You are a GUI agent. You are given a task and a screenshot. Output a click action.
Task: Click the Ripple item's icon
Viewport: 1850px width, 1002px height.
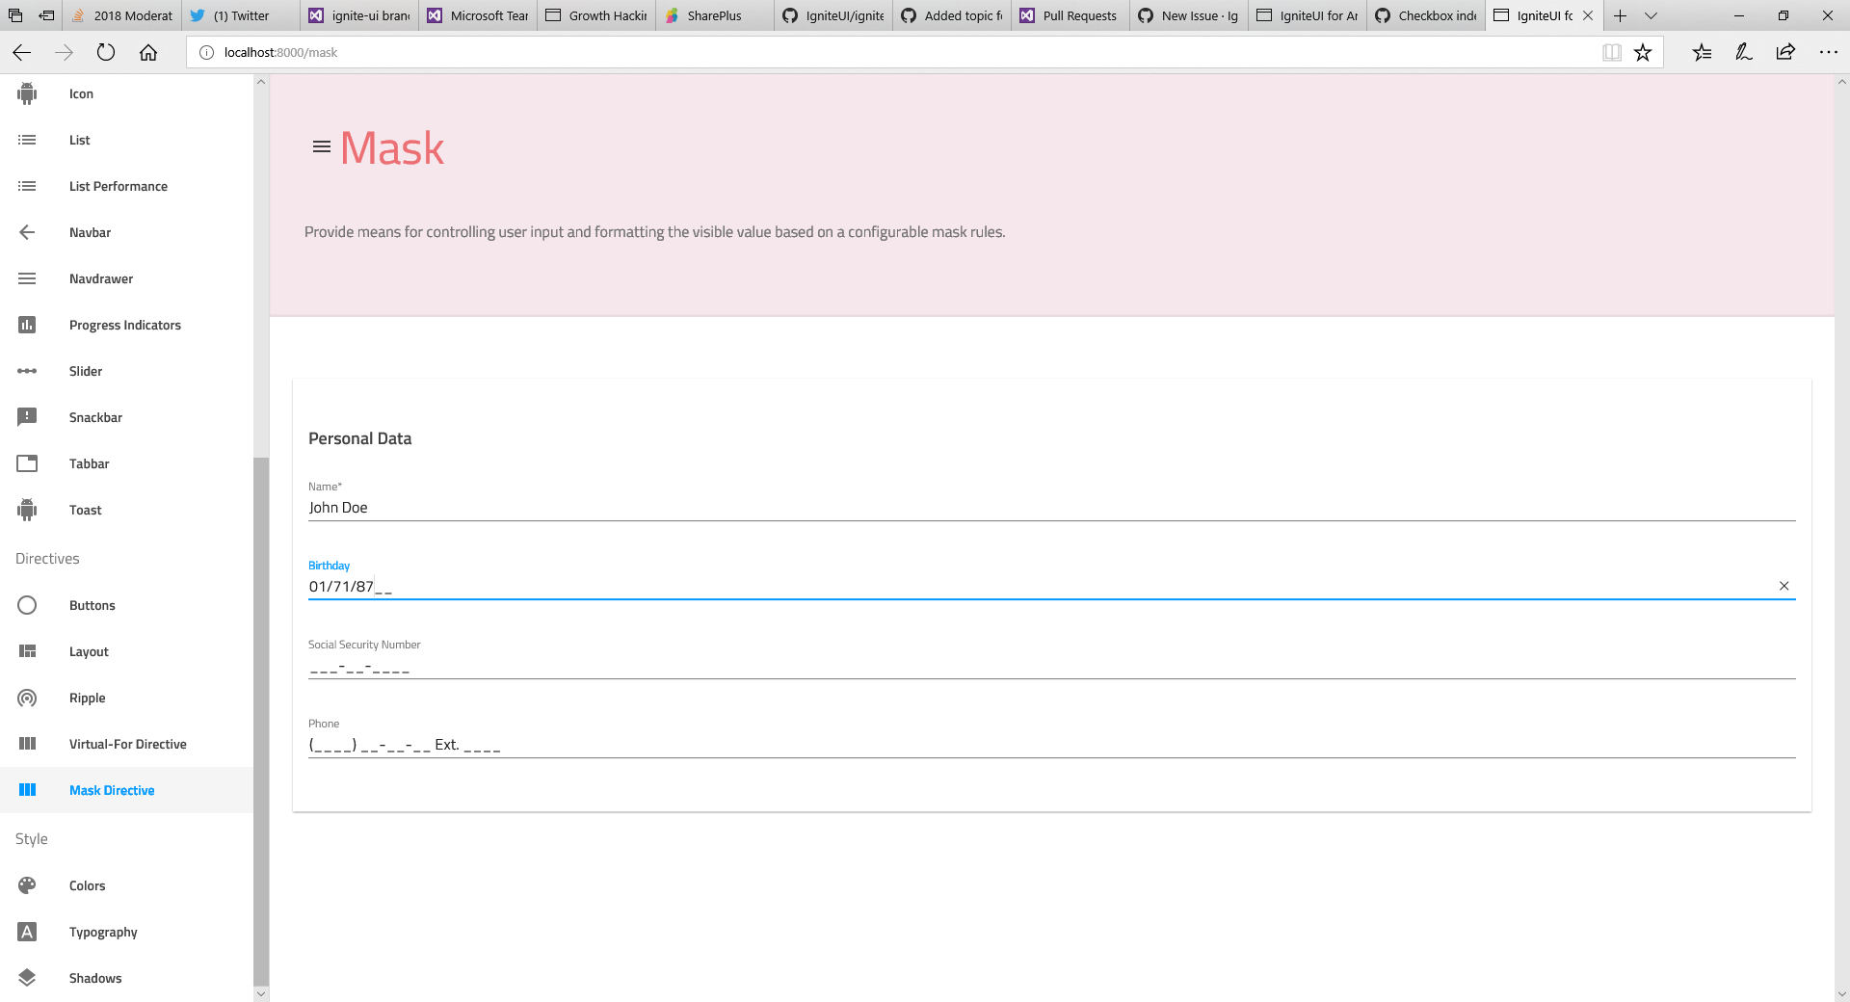(x=27, y=698)
